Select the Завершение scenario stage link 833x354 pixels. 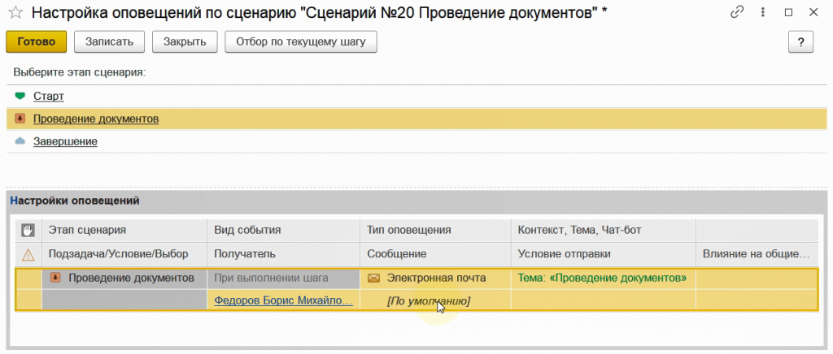click(65, 141)
